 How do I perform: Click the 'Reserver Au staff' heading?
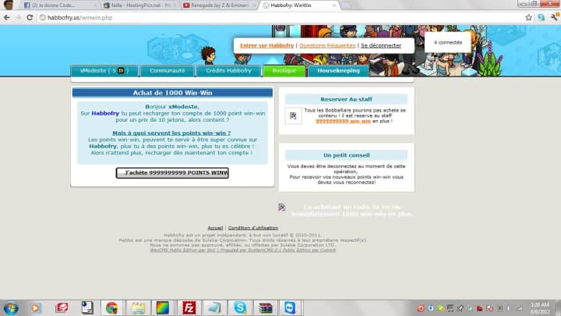[x=346, y=99]
